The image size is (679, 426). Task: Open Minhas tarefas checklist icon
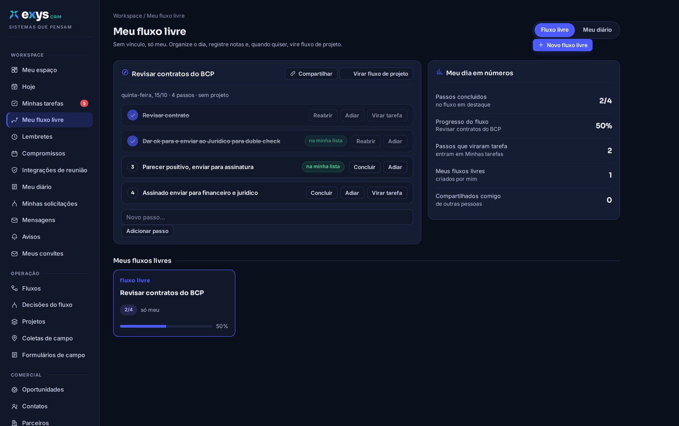pos(14,103)
